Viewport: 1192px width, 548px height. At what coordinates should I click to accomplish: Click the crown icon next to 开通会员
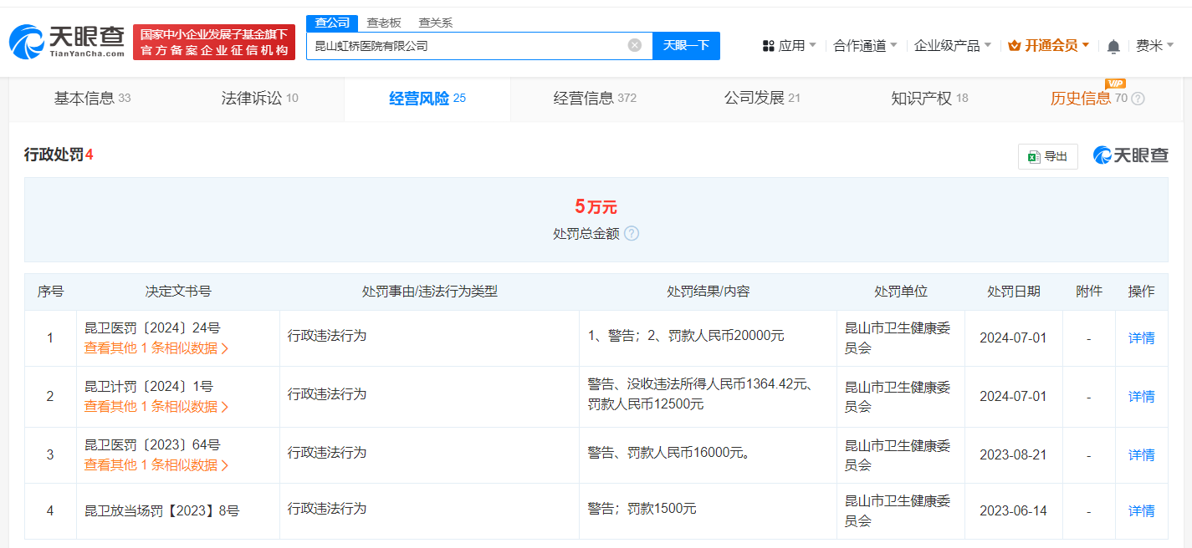point(1014,46)
